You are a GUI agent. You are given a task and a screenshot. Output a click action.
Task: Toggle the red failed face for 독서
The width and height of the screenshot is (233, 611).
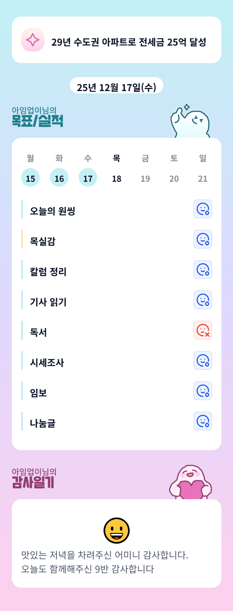(203, 330)
